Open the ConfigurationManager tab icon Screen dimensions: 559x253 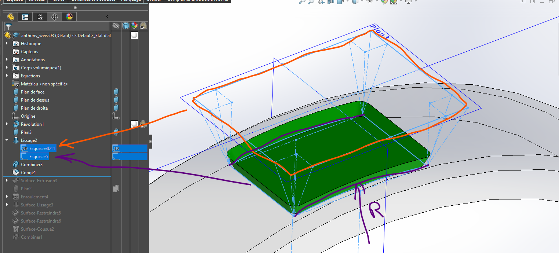point(40,17)
